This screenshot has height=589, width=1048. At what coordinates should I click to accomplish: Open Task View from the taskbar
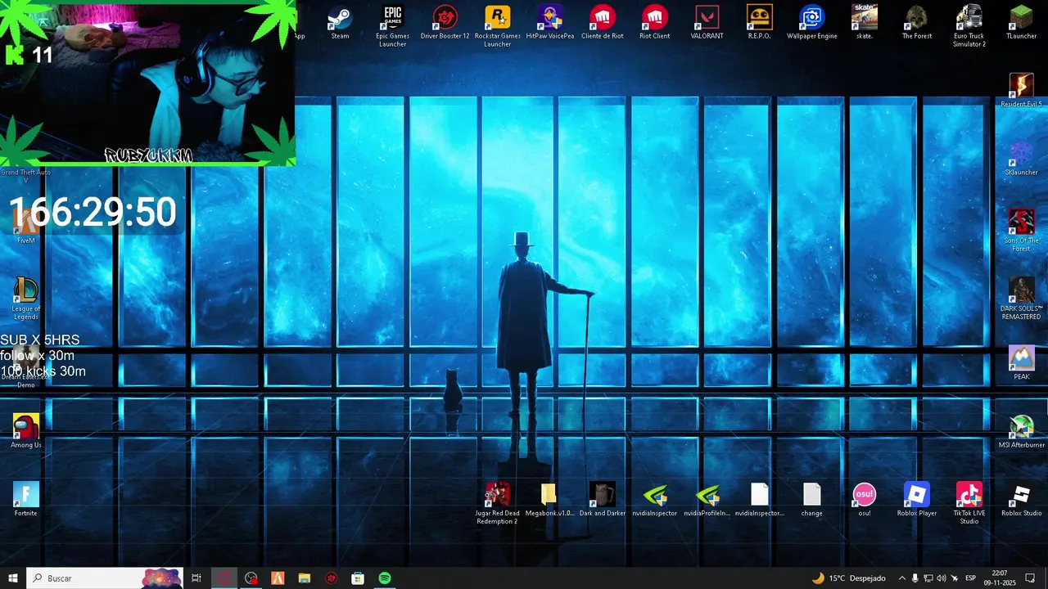click(196, 578)
